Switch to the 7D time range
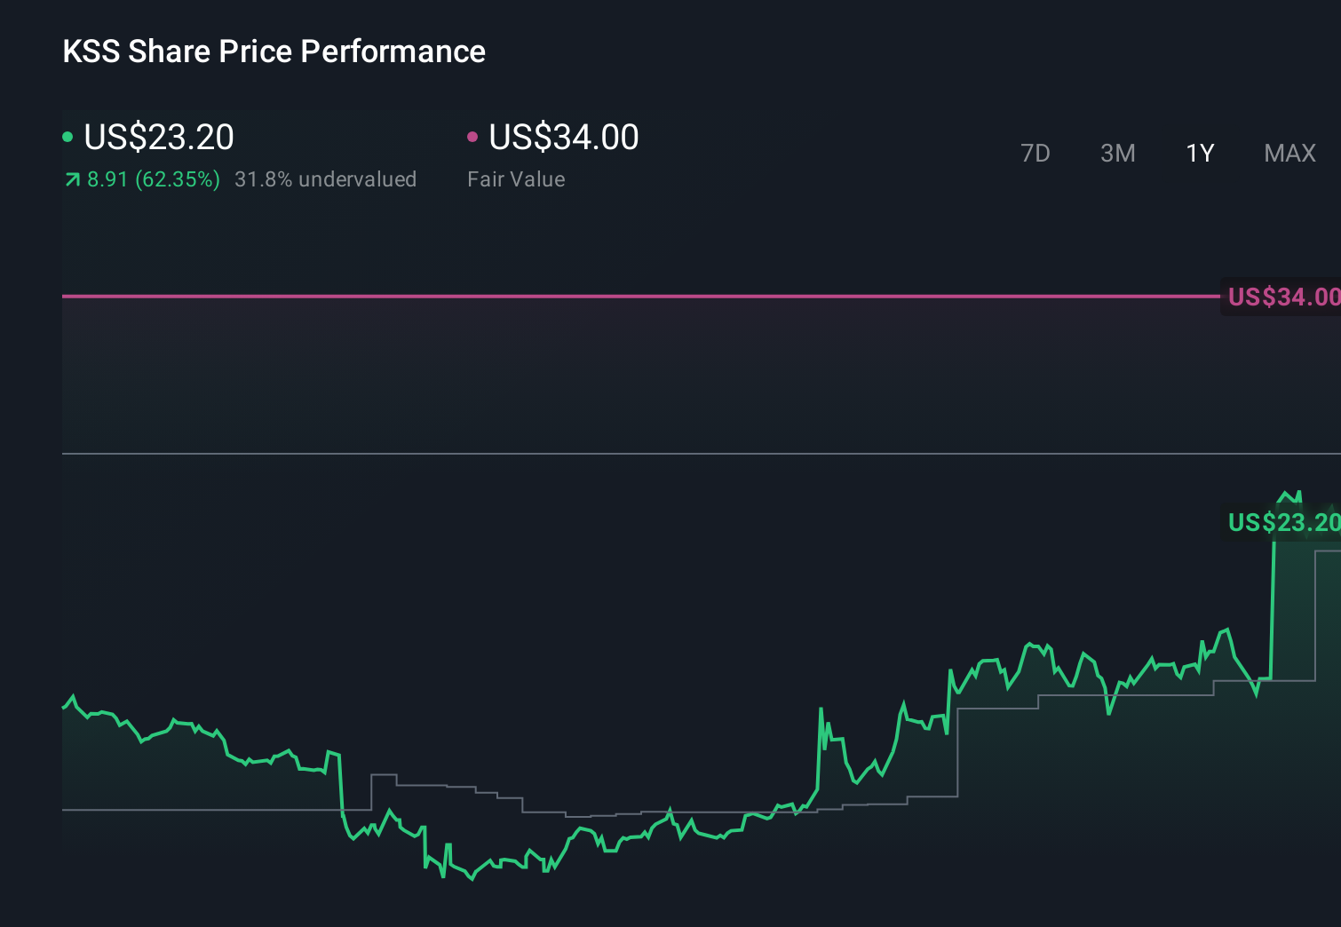This screenshot has width=1341, height=927. pyautogui.click(x=1036, y=153)
